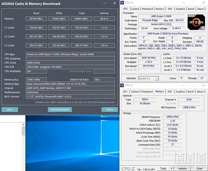
Task: Click the Close button at the bottom of AIDA64
Action: 110,109
